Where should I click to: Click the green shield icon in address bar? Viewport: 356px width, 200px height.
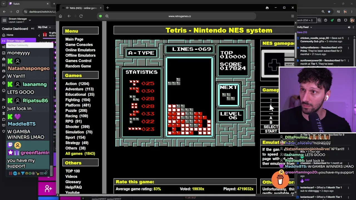[x=100, y=16]
